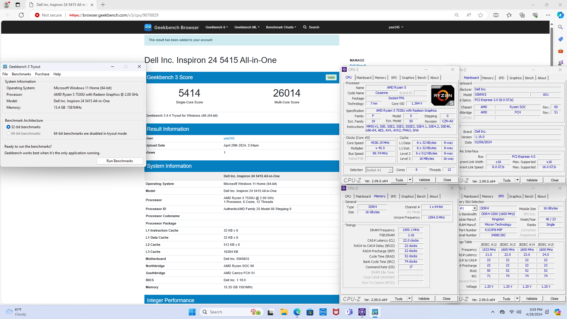Image resolution: width=567 pixels, height=319 pixels.
Task: Expand the Geekbench ML dropdown menu
Action: (247, 27)
